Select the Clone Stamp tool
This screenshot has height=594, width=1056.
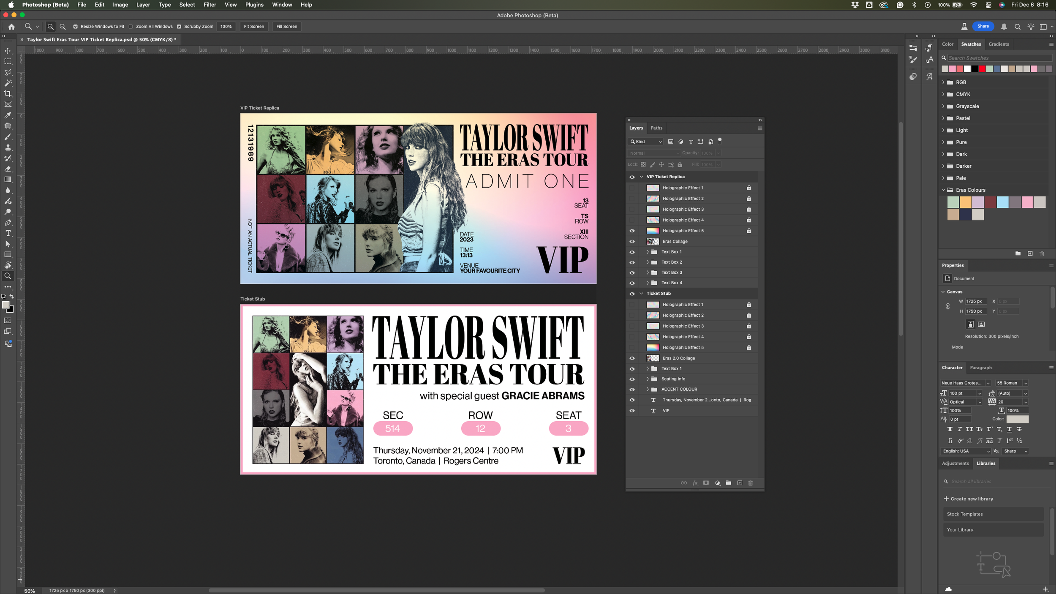pyautogui.click(x=8, y=147)
